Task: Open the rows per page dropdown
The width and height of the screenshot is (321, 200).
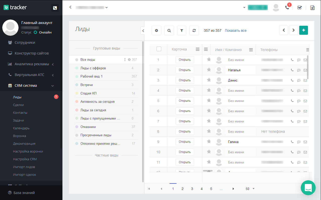Action: 250,189
